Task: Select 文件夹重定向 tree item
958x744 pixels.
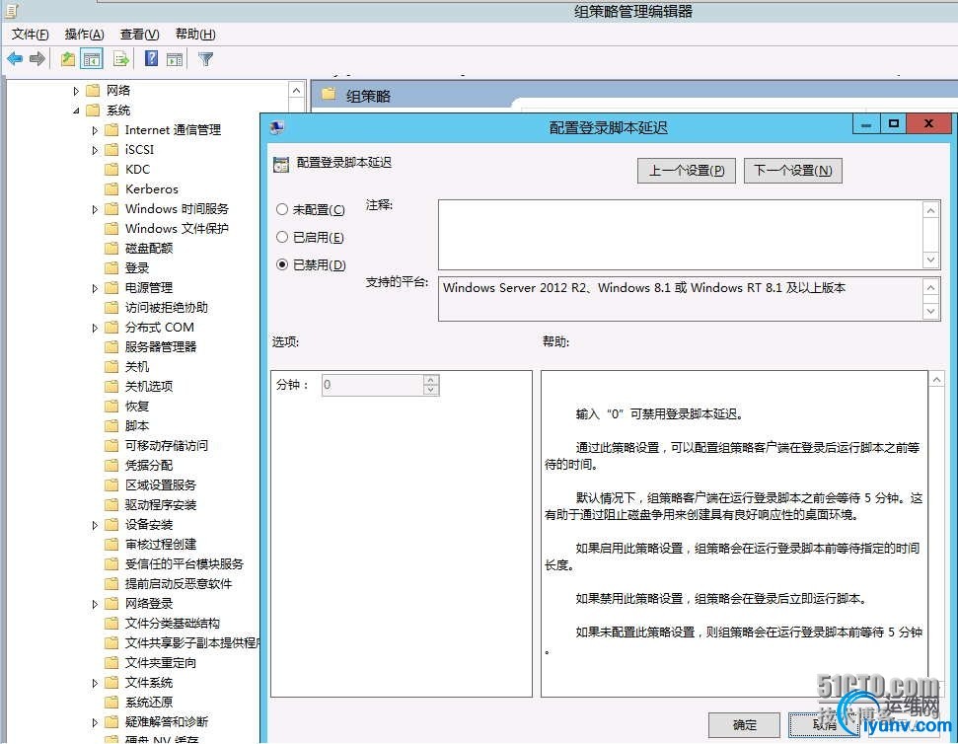Action: 161,663
